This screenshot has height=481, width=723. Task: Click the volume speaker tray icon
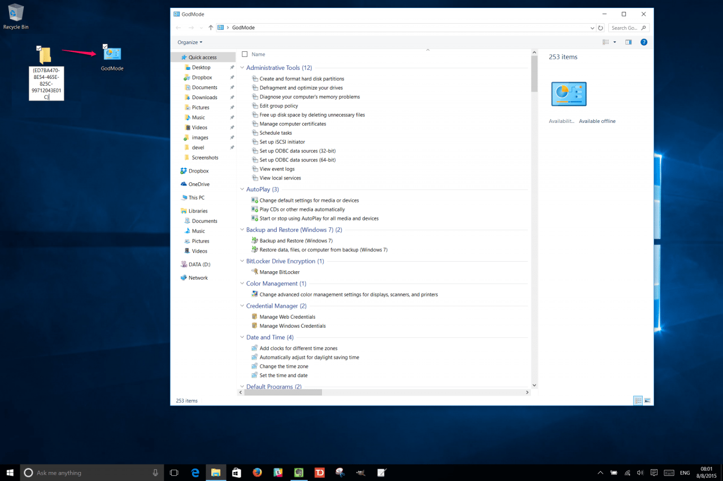click(640, 473)
